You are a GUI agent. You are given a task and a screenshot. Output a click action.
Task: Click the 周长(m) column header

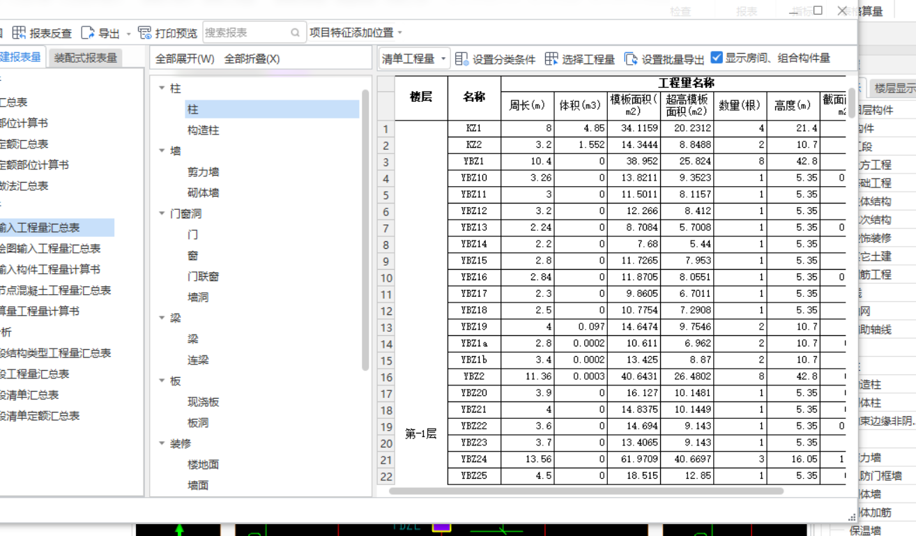[x=527, y=106]
